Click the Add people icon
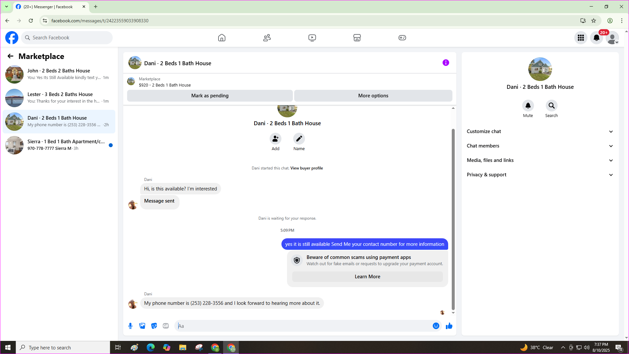The image size is (629, 354). click(x=276, y=139)
